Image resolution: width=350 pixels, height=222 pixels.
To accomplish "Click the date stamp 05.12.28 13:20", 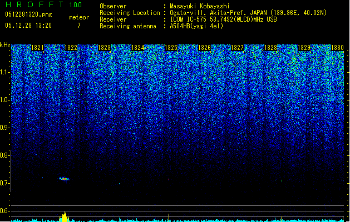I will point(28,26).
